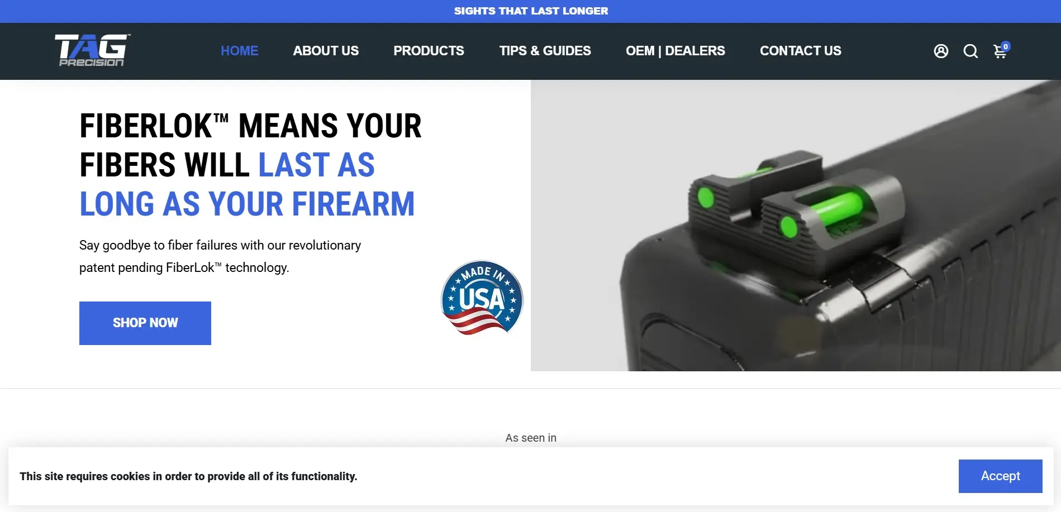Expand the Tips & Guides menu
The height and width of the screenshot is (512, 1061).
pyautogui.click(x=545, y=51)
